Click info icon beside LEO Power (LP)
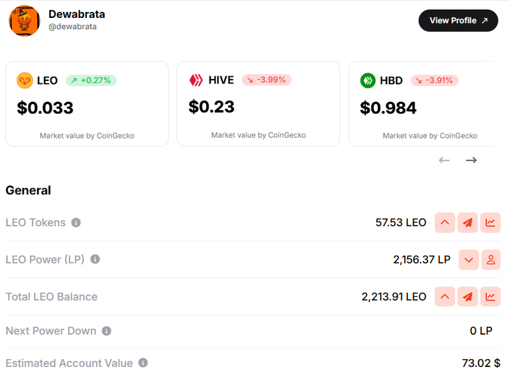509x377 pixels. coord(95,259)
